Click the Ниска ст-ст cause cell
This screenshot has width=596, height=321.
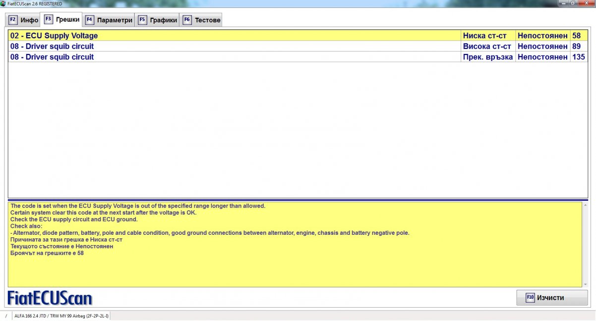(484, 36)
